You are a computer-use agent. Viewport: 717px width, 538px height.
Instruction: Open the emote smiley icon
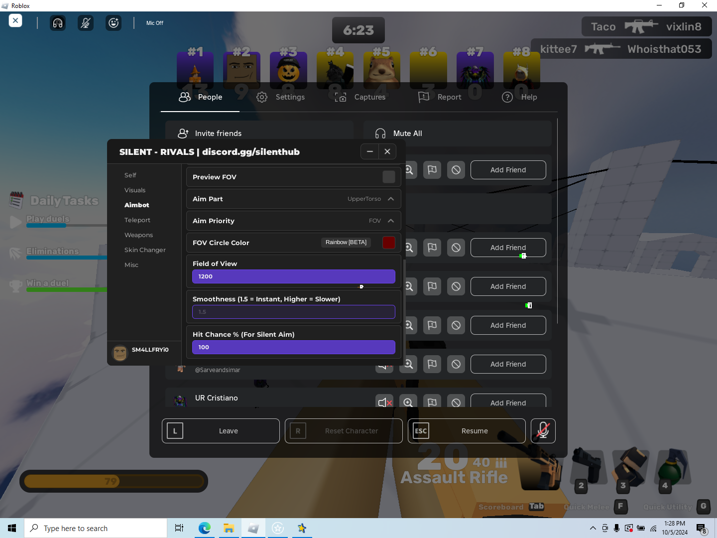coord(114,23)
